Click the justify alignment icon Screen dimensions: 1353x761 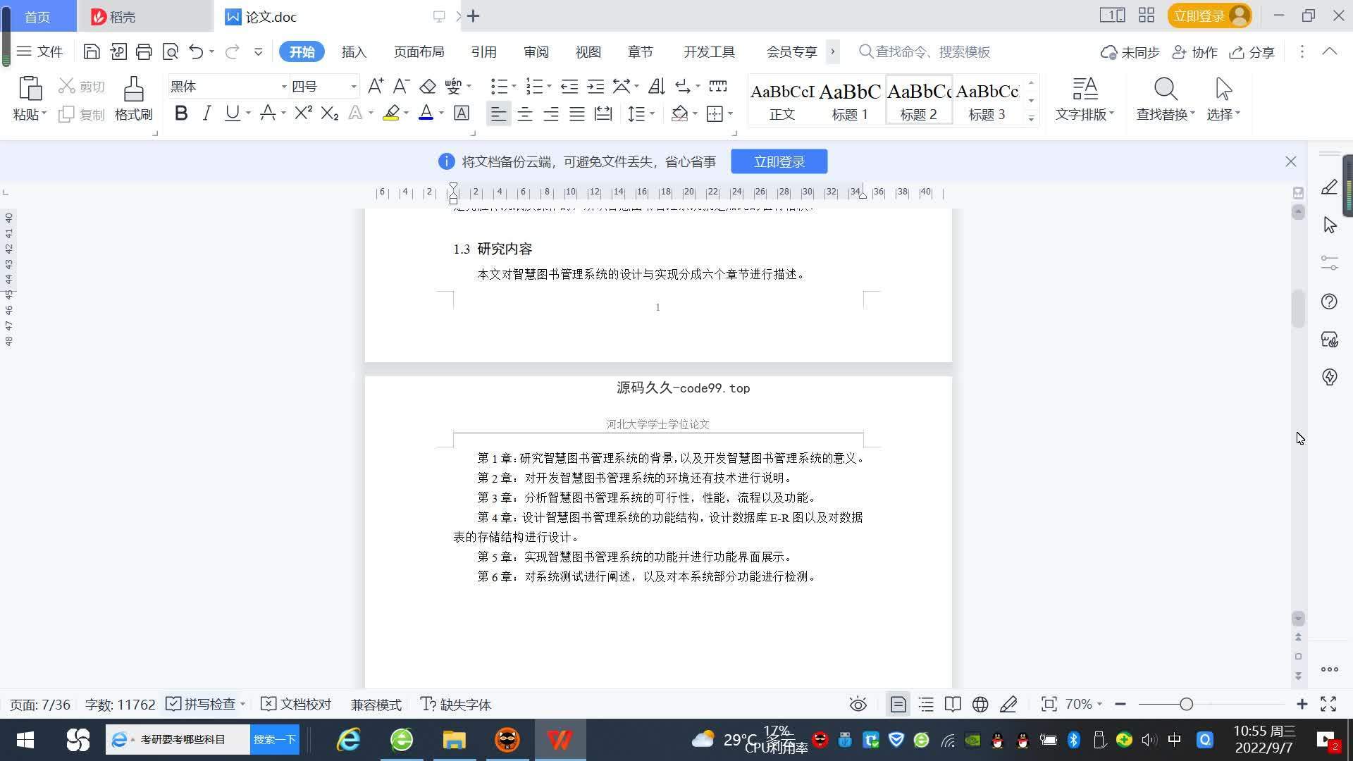pyautogui.click(x=576, y=113)
